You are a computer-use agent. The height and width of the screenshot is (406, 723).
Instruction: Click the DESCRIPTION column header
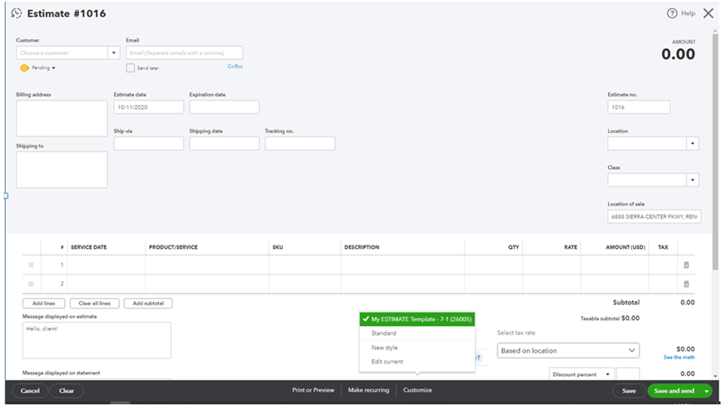coord(361,247)
